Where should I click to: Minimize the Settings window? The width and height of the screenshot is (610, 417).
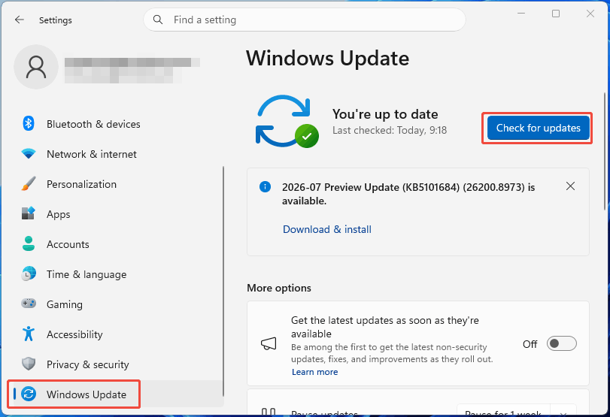click(521, 14)
